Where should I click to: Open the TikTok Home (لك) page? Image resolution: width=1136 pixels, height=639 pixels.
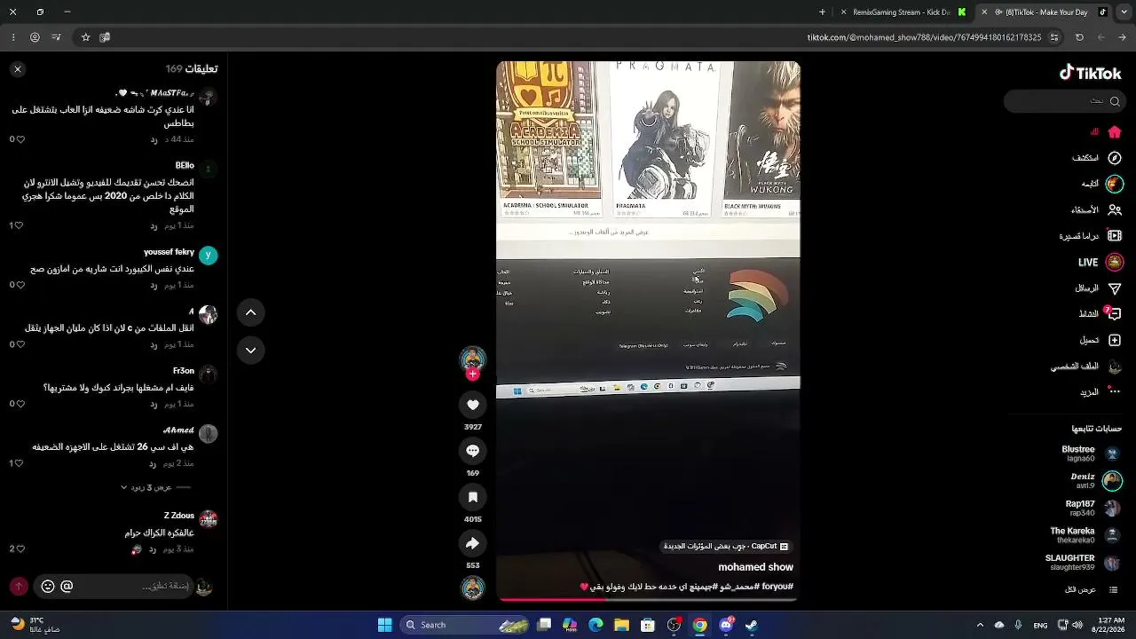tap(1115, 132)
